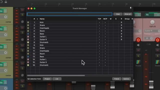Click the Guitar R volume fader handle
Viewport: 160px width, 90px height.
(x=151, y=85)
